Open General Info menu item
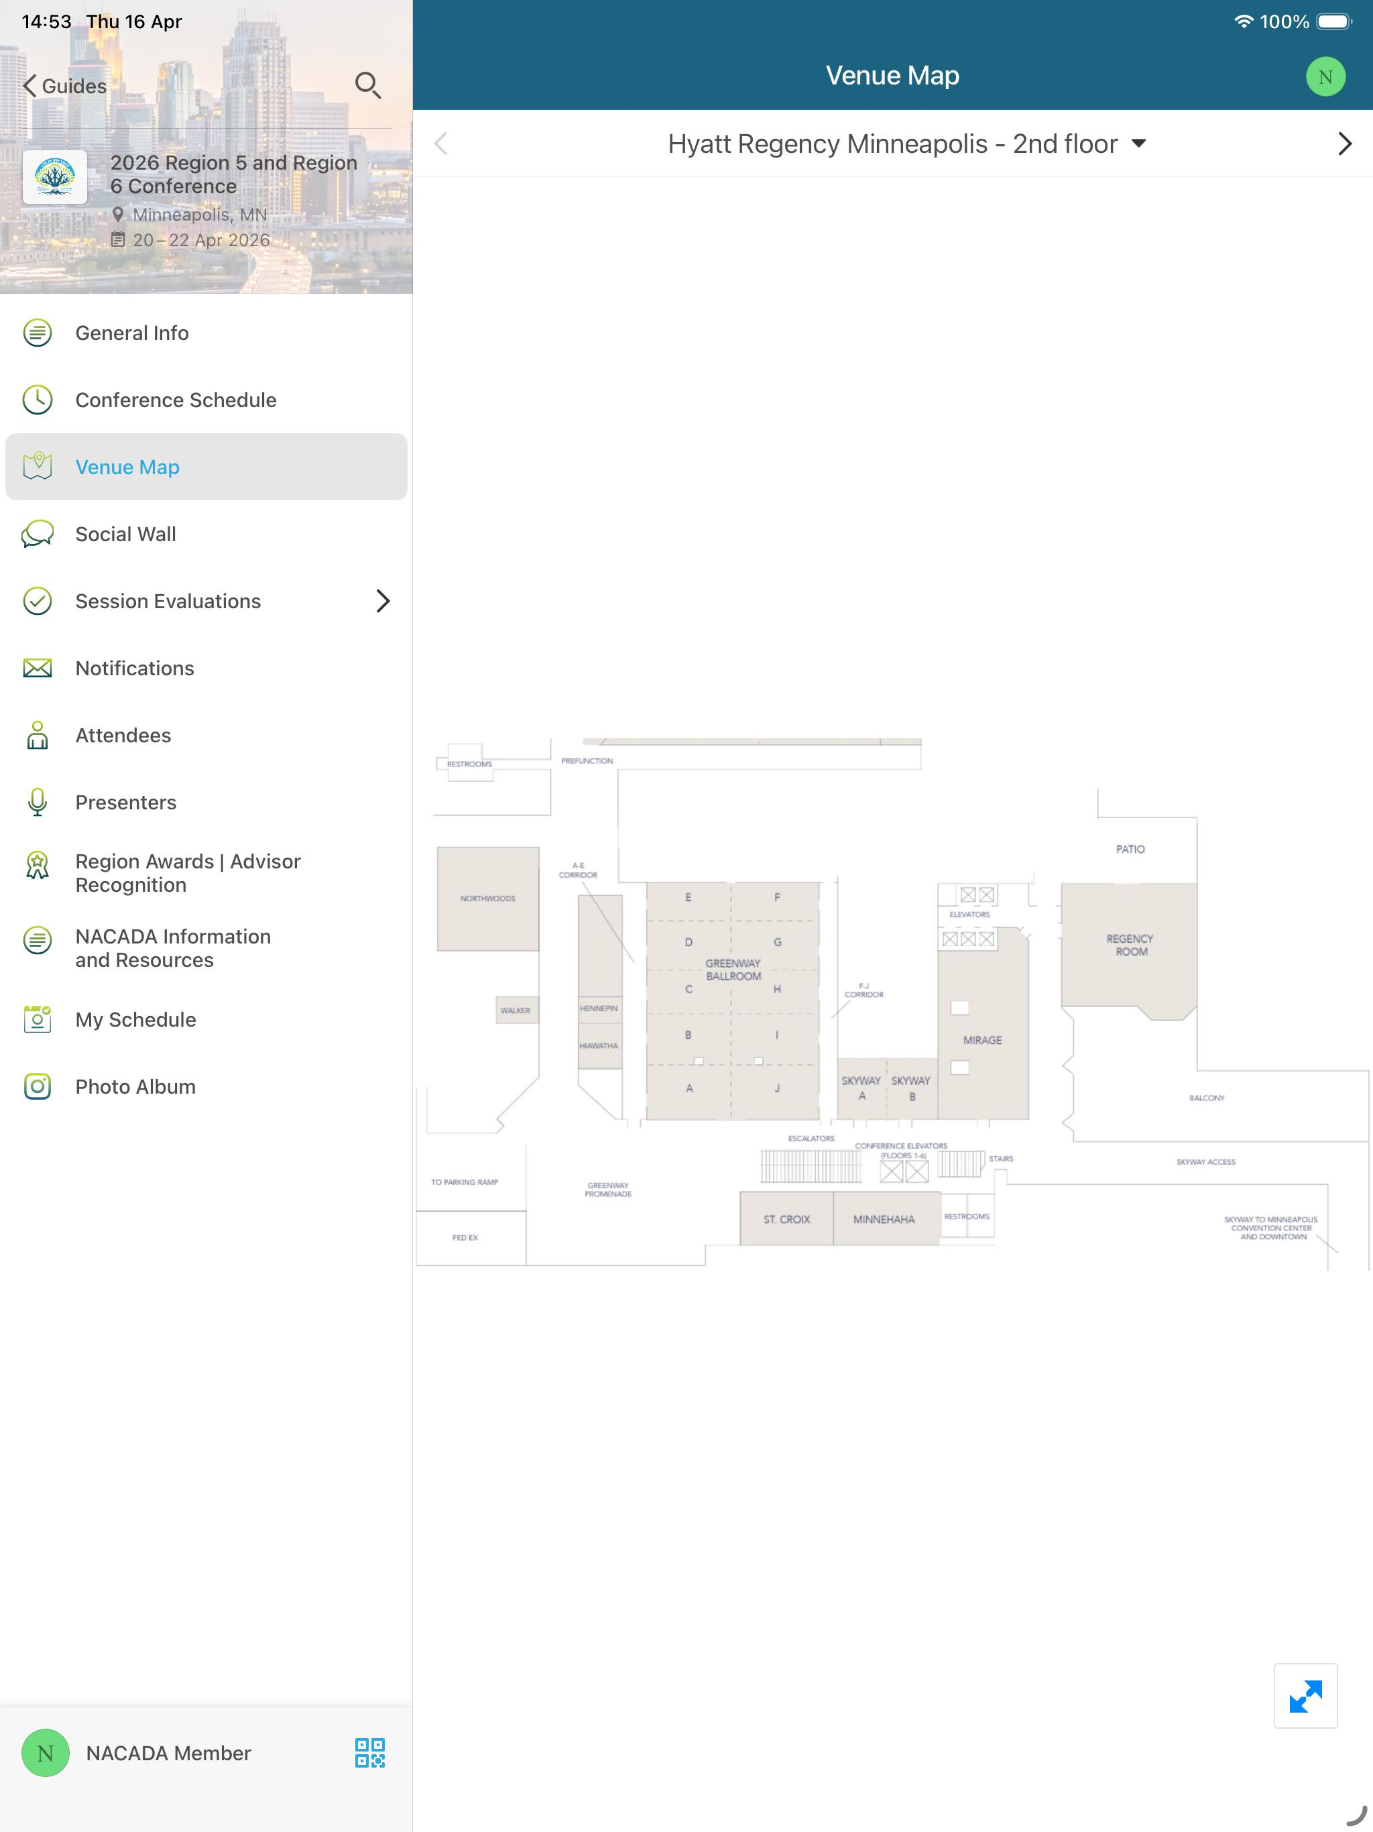 click(206, 333)
